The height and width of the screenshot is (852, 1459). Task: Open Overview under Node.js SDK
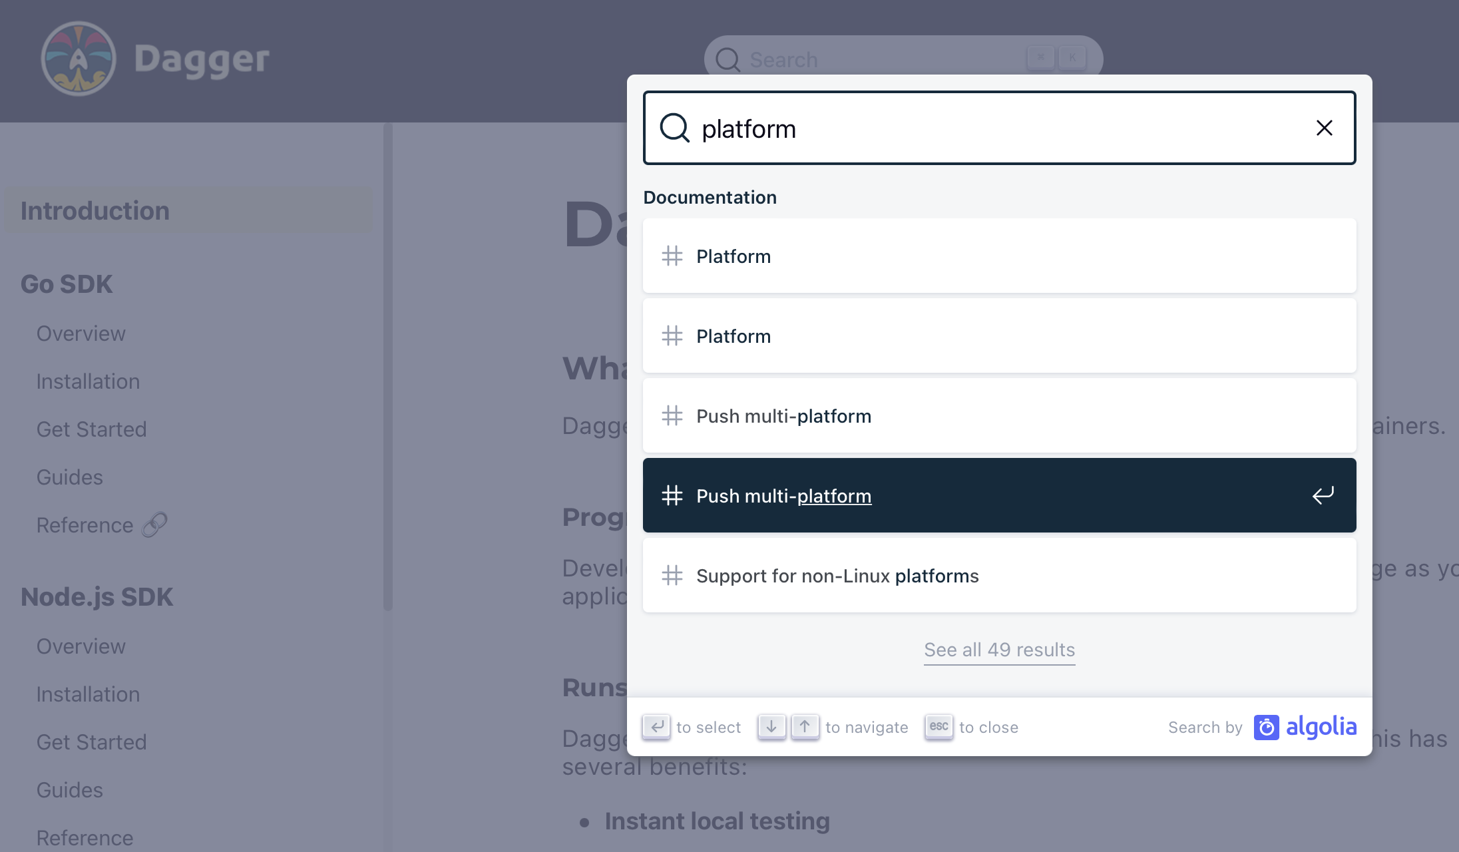[81, 646]
